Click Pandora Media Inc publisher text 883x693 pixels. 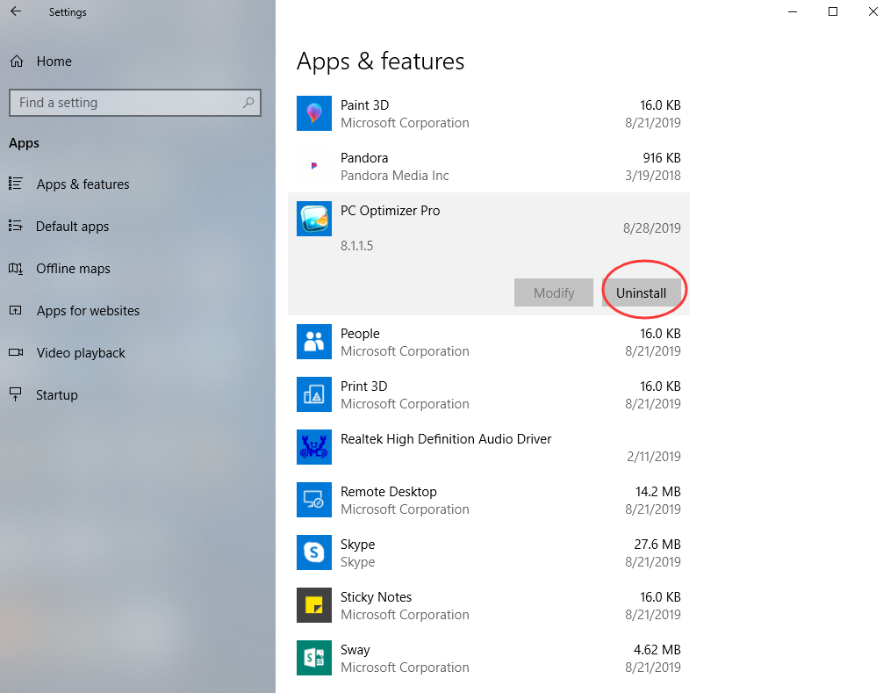click(x=395, y=175)
